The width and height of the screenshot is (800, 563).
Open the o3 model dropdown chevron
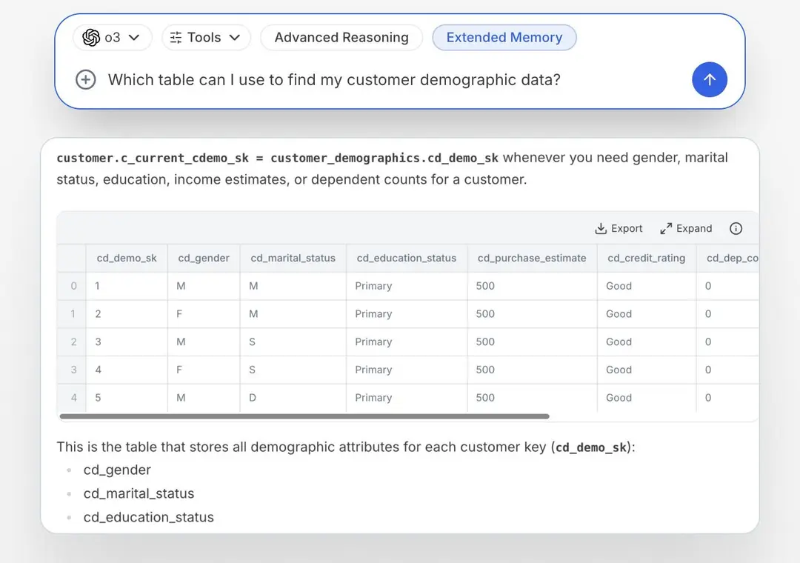pos(134,37)
